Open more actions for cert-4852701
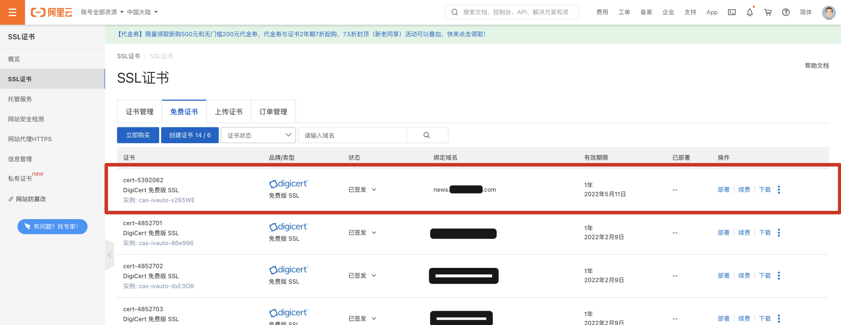841x325 pixels. point(779,233)
